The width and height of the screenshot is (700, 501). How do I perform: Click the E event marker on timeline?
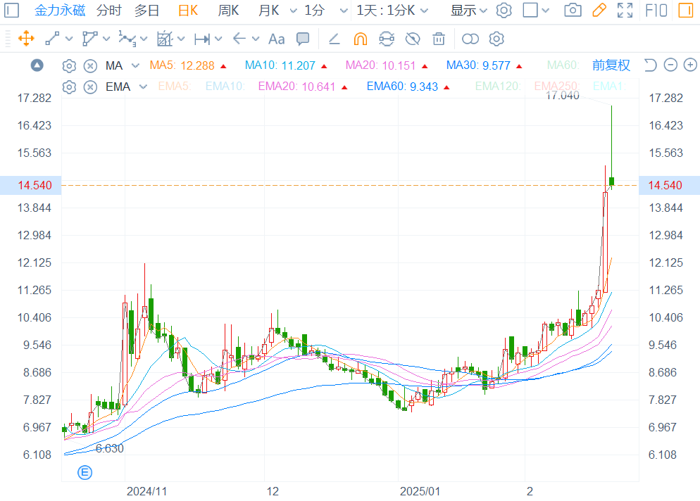85,472
